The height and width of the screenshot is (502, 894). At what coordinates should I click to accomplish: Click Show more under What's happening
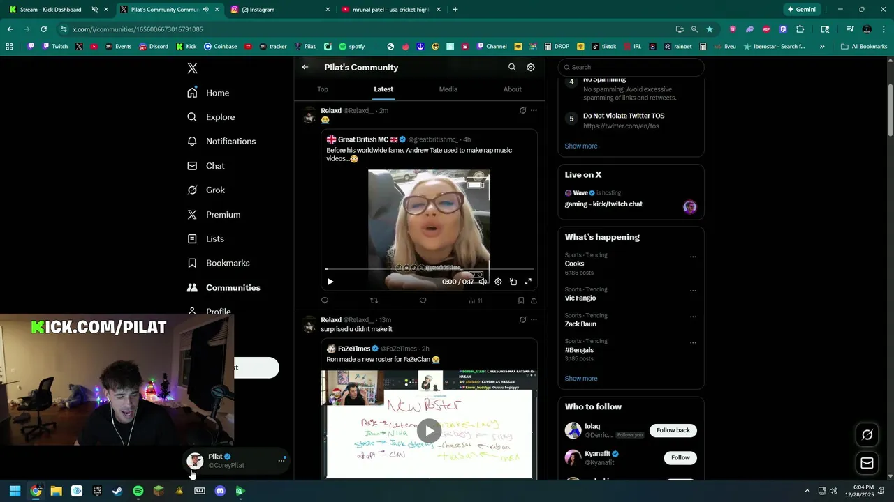[581, 379]
